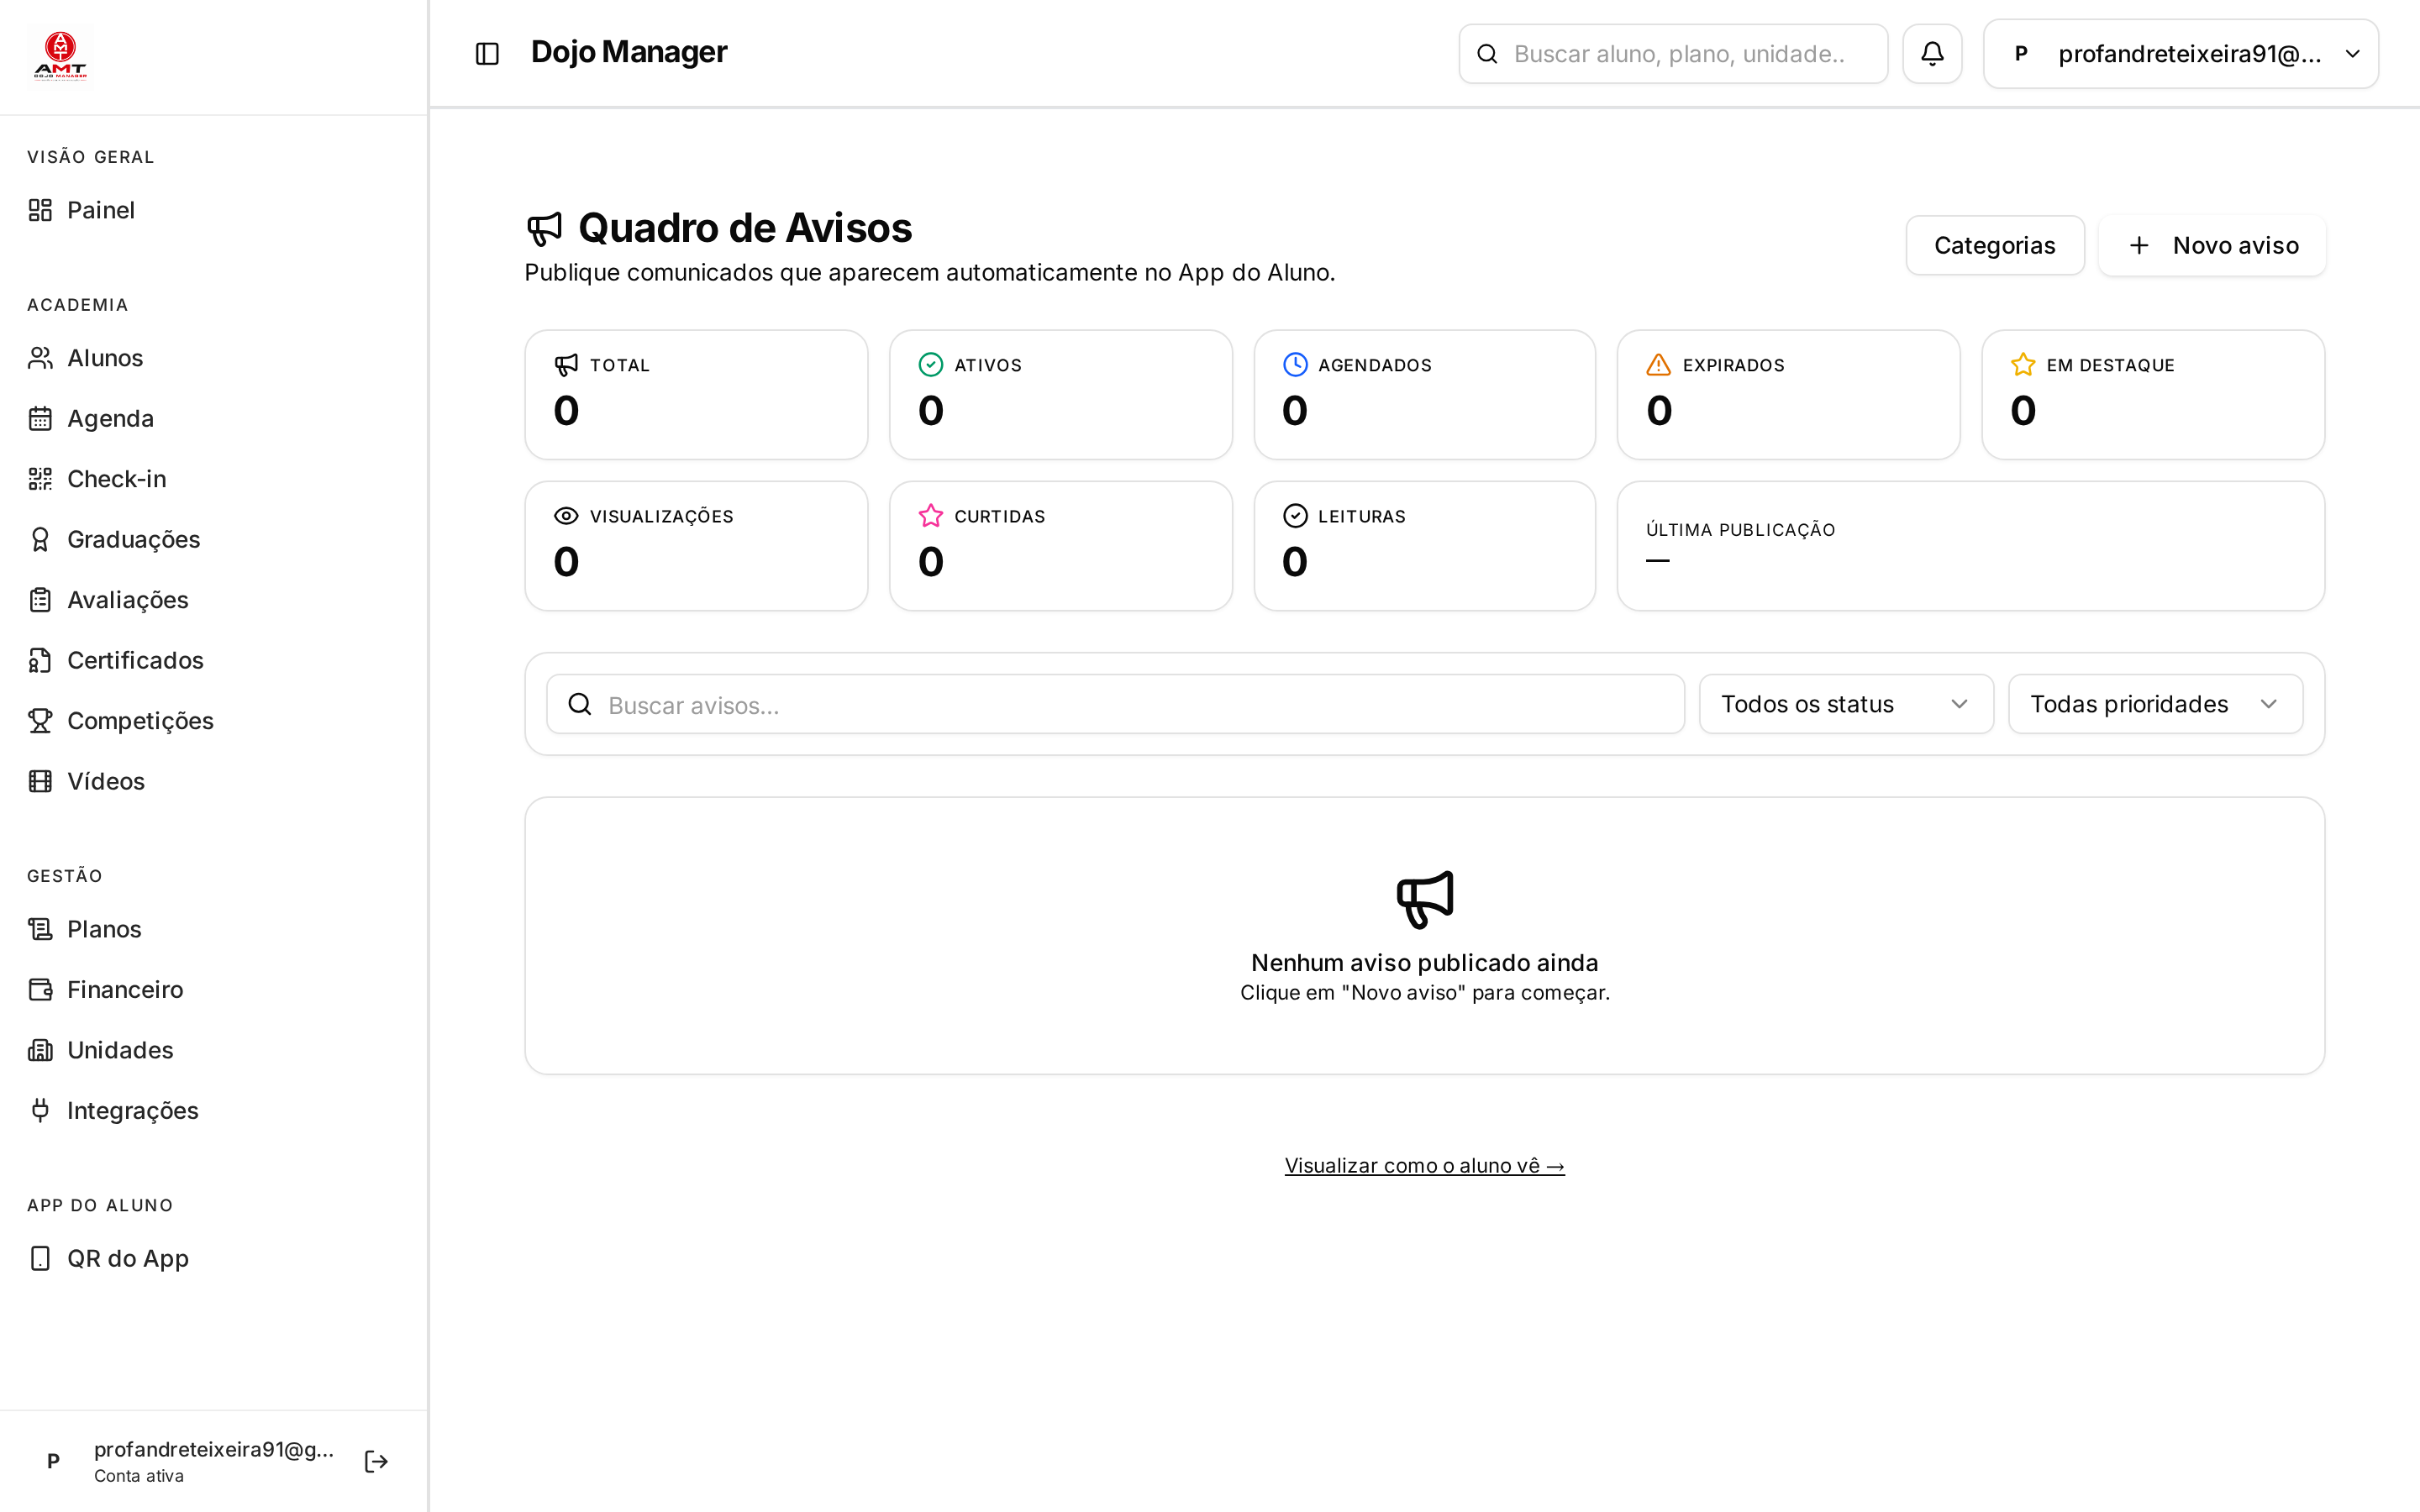The height and width of the screenshot is (1512, 2420).
Task: Click the Certificados document icon
Action: tap(40, 660)
